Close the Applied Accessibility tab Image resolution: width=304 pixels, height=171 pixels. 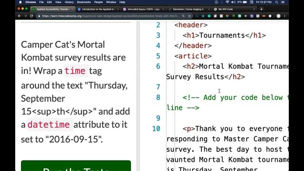click(73, 9)
